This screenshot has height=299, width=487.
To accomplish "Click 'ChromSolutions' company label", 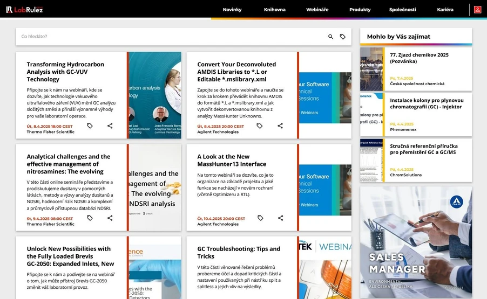I will (405, 175).
